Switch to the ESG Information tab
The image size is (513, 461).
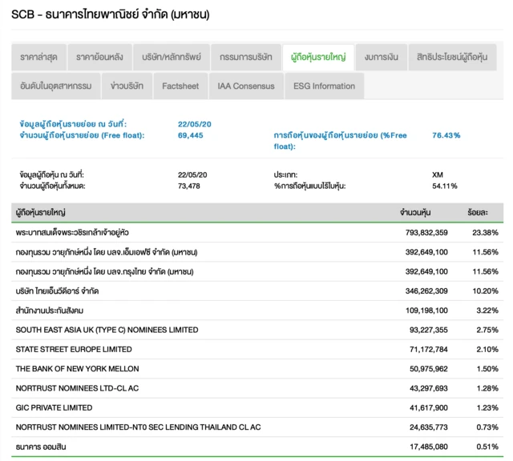(x=324, y=86)
